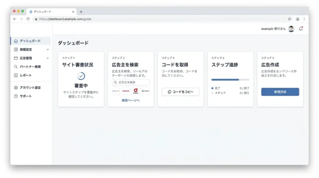Viewport: 319px width, 178px height.
Task: Click the サポート question mark icon
Action: pos(16,96)
